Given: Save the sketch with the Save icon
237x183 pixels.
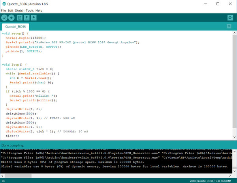Looking at the screenshot, I should click(34, 18).
